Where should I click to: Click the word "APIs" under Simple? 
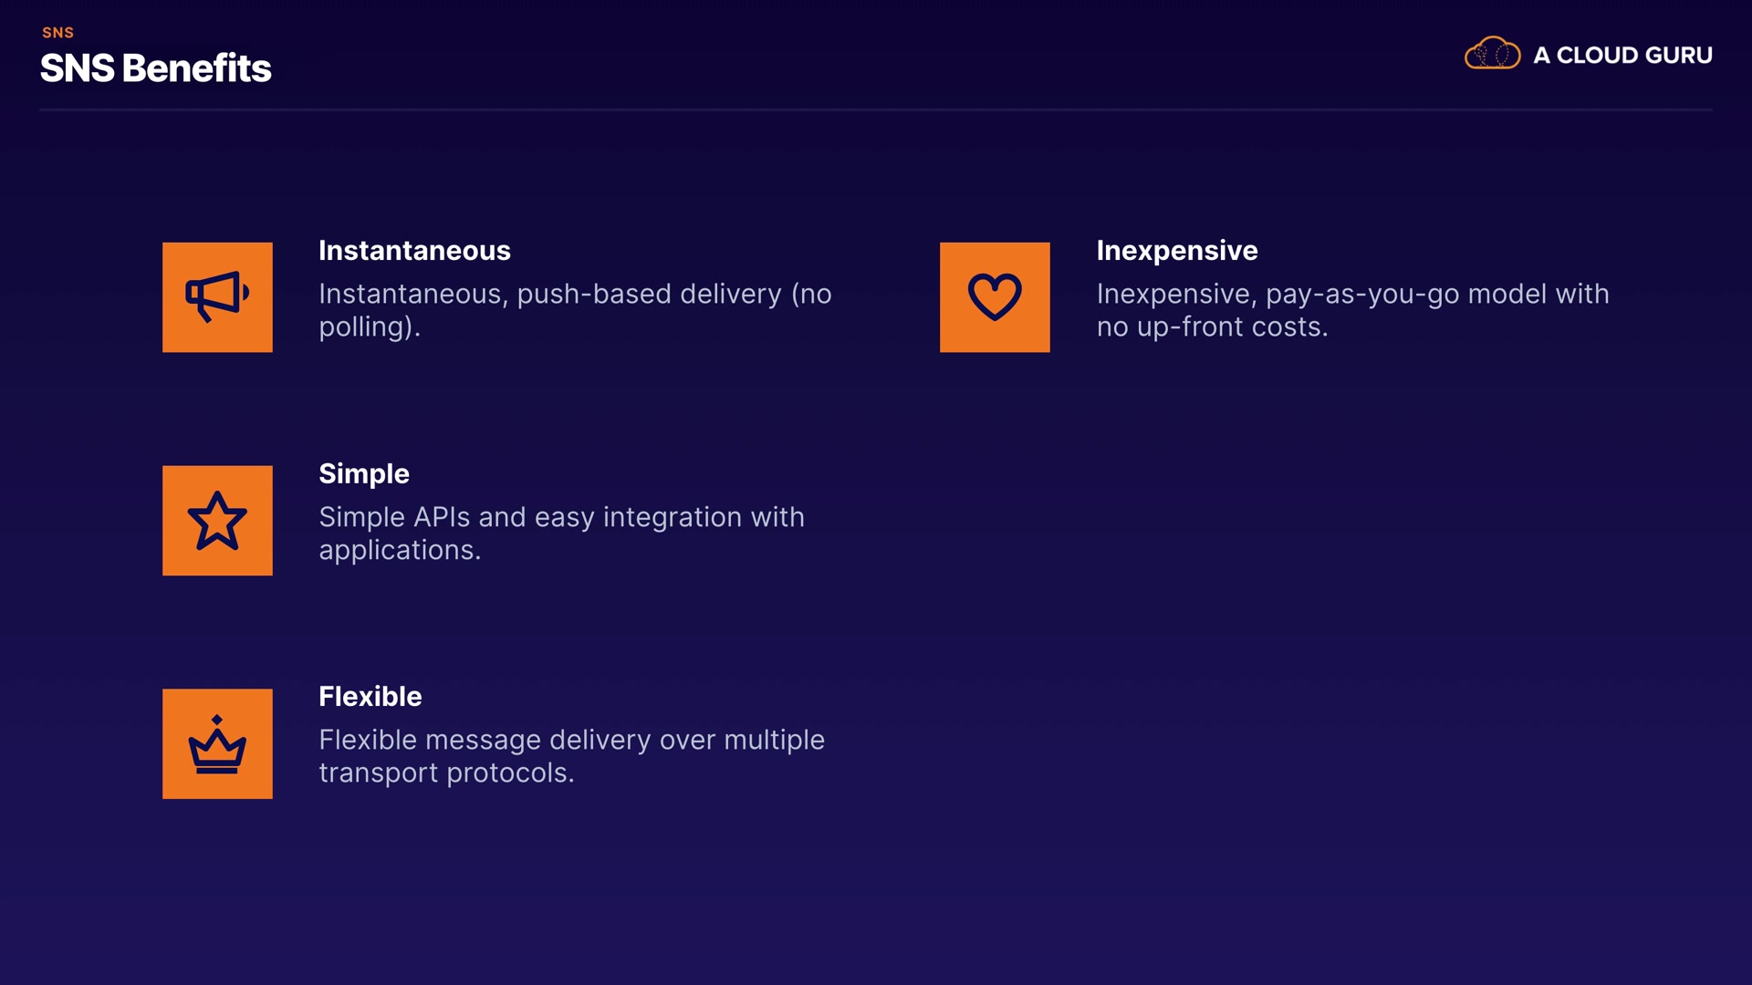point(442,518)
